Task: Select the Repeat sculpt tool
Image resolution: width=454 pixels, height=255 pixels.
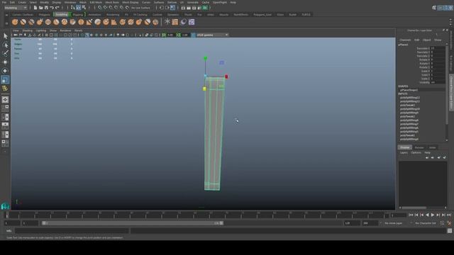Action: point(81,22)
